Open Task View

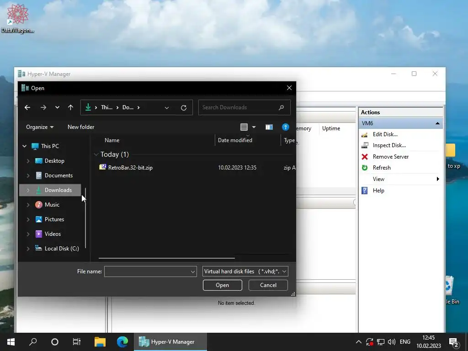(77, 342)
